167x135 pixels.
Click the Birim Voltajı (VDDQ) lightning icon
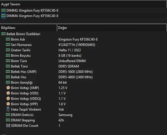coord(8,98)
